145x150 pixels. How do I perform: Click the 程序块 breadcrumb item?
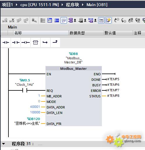tap(72, 5)
